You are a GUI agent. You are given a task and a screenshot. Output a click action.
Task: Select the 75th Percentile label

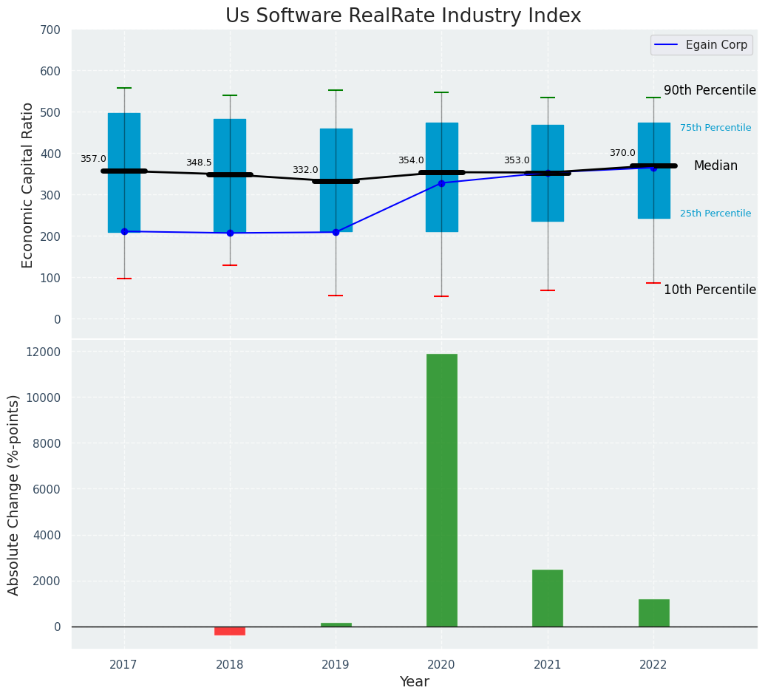coord(715,128)
